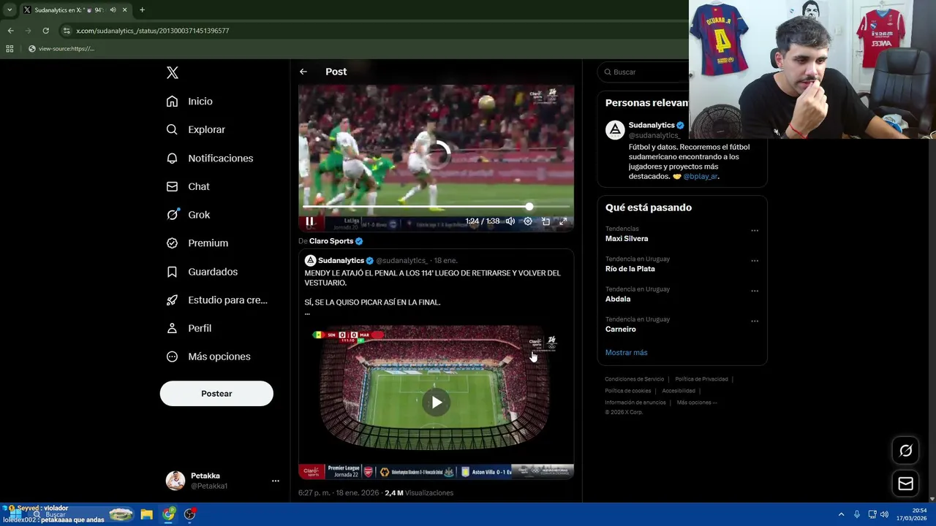The image size is (936, 526).
Task: Open Guardados bookmarks
Action: (x=202, y=272)
